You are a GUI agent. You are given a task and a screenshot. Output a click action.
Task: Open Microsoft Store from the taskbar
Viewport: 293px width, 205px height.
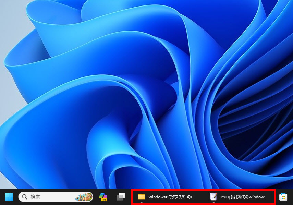283,197
